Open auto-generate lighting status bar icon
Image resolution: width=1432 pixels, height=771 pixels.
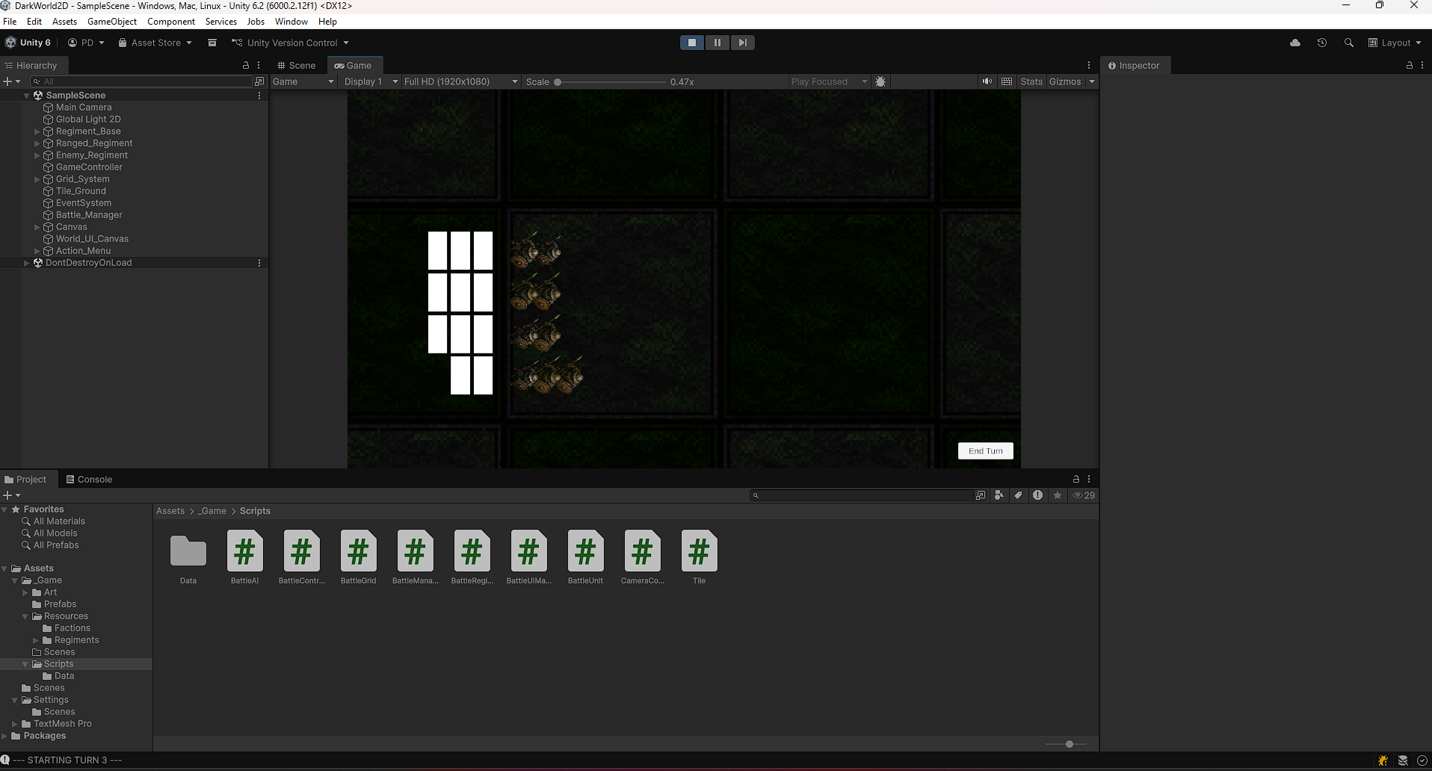[1383, 761]
